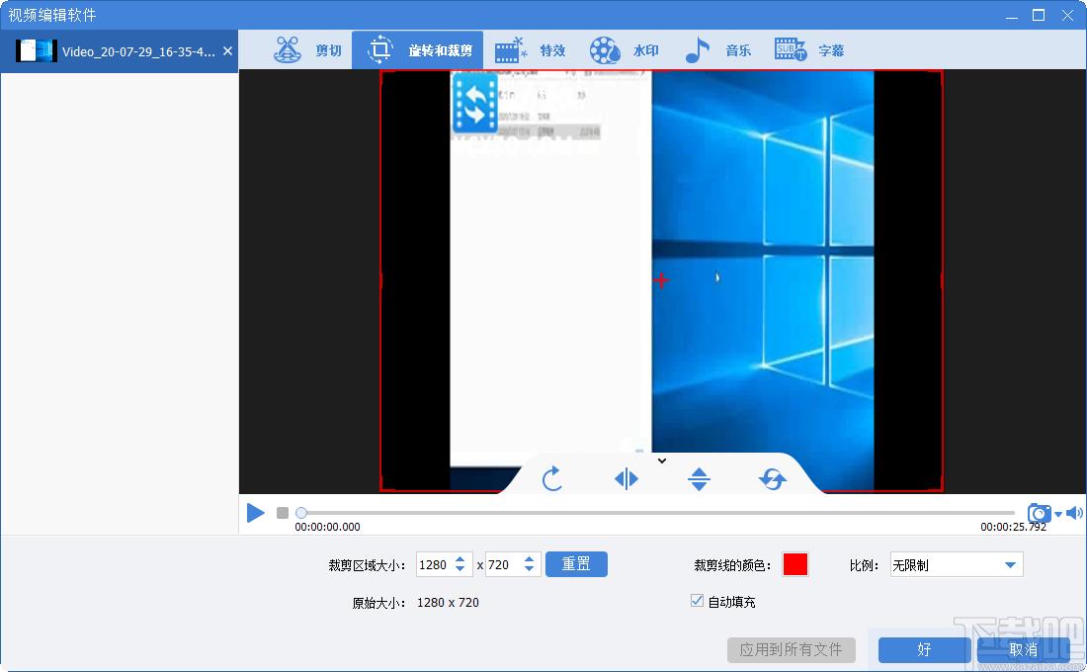The width and height of the screenshot is (1087, 672).
Task: Maximize the 视频编辑软件 window
Action: [x=1039, y=15]
